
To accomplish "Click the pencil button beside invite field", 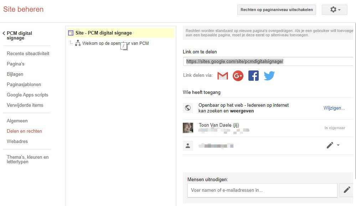I will pos(347,190).
